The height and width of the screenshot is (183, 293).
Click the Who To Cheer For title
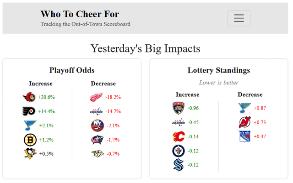coord(80,14)
